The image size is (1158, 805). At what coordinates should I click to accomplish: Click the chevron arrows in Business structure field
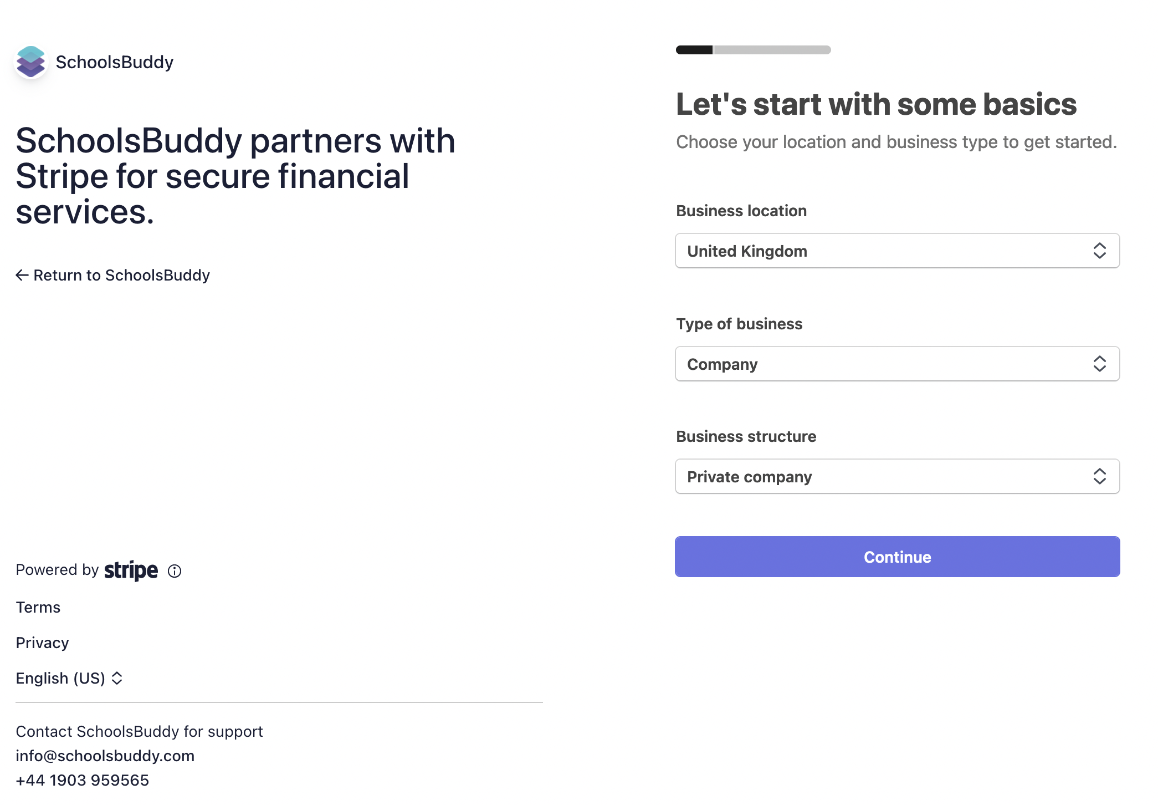click(x=1100, y=476)
